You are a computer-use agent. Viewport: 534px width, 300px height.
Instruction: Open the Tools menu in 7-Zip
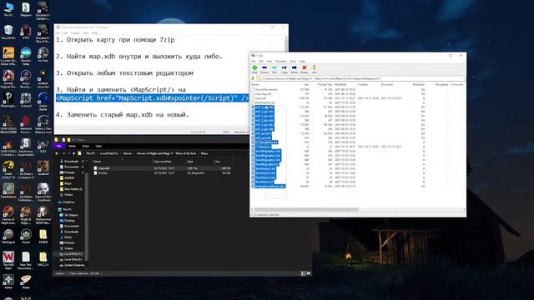(293, 61)
